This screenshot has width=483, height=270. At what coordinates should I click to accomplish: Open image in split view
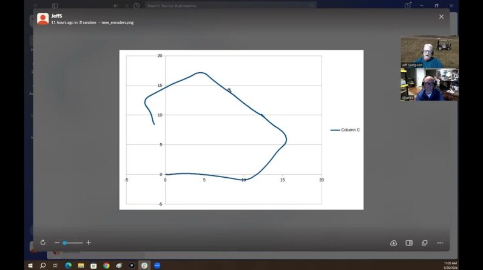[409, 243]
